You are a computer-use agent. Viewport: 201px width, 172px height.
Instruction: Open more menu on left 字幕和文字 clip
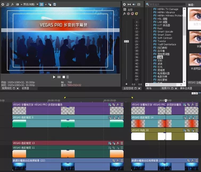tap(122, 105)
